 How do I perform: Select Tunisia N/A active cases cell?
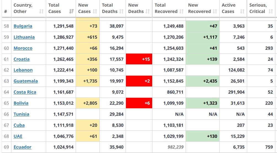(233, 114)
